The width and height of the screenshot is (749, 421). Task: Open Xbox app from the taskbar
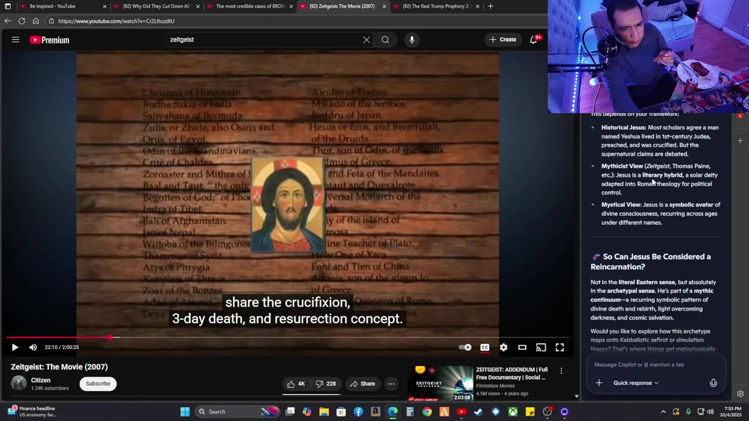tap(513, 412)
